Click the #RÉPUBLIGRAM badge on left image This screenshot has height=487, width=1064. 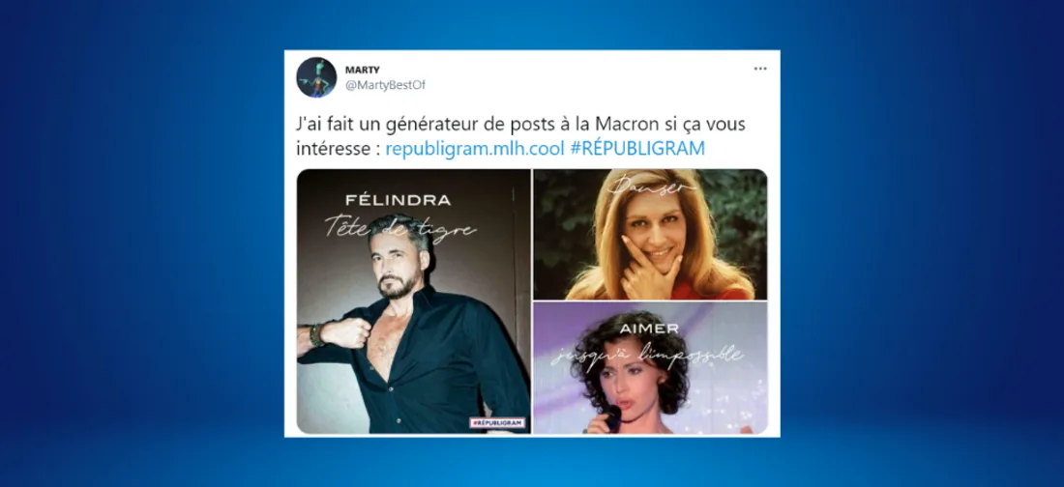497,422
